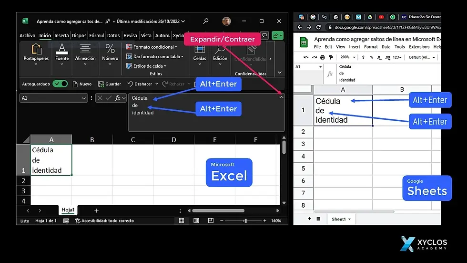Open 123 more formats dropdown in Sheets
This screenshot has width=467, height=263.
click(x=397, y=57)
